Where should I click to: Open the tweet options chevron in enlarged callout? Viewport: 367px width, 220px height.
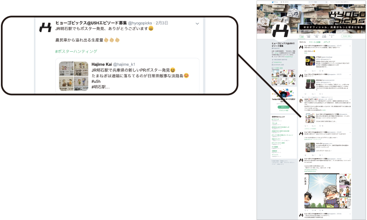tap(197, 23)
